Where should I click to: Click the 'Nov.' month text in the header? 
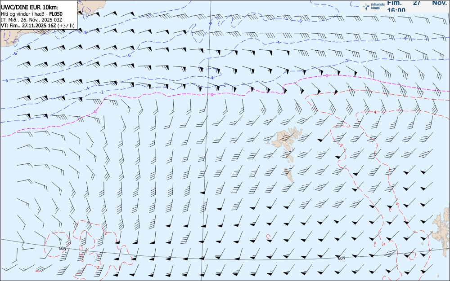(x=440, y=3)
